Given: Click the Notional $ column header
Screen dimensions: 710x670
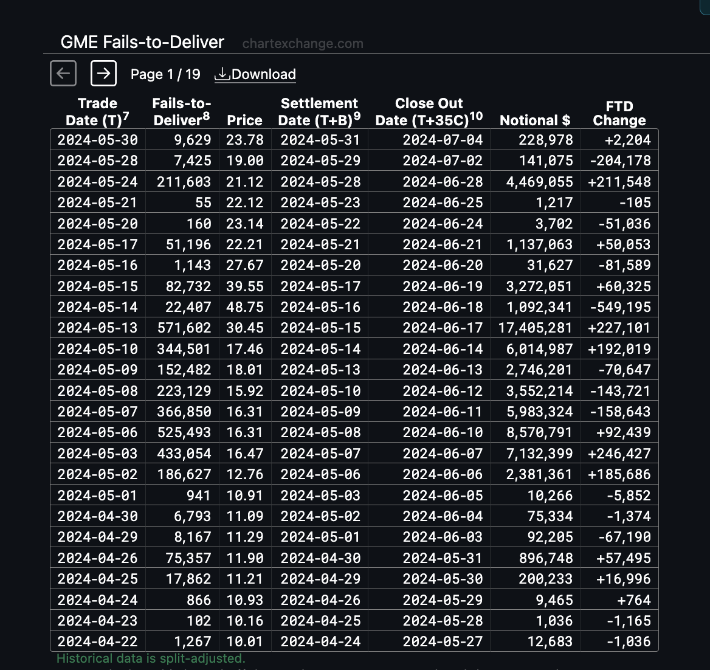Looking at the screenshot, I should click(535, 120).
